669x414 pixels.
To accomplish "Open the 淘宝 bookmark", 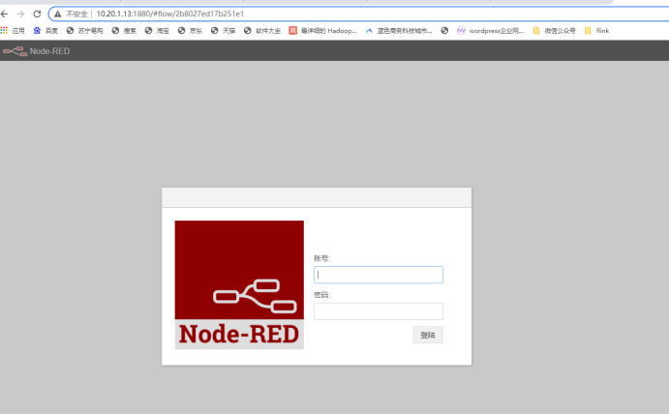I will [157, 30].
